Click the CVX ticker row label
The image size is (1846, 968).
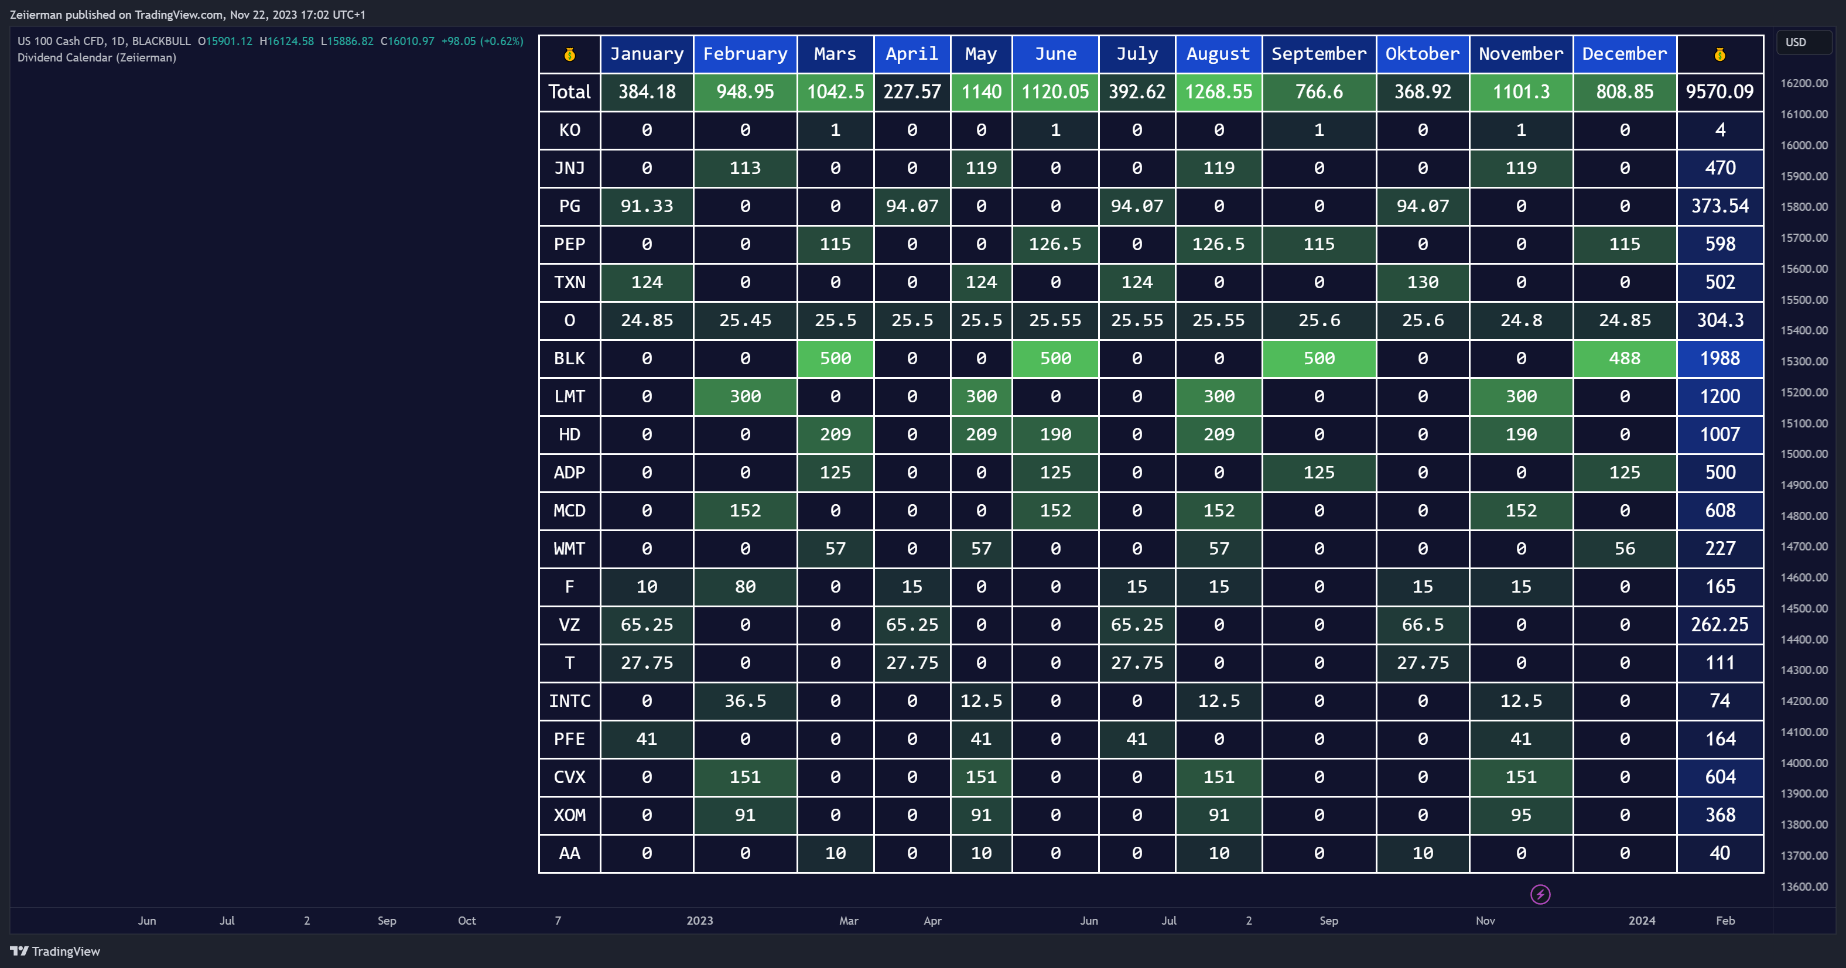point(570,777)
